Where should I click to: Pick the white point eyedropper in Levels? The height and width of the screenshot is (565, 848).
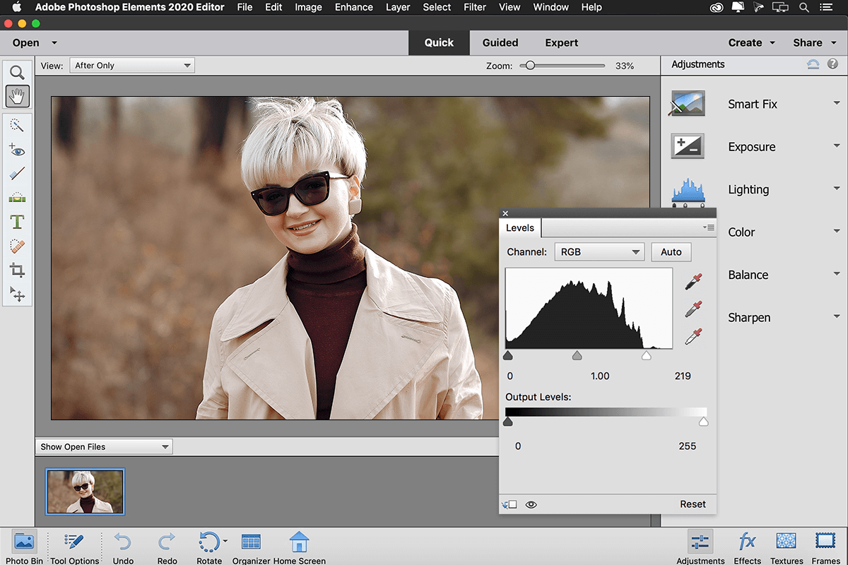(x=693, y=335)
